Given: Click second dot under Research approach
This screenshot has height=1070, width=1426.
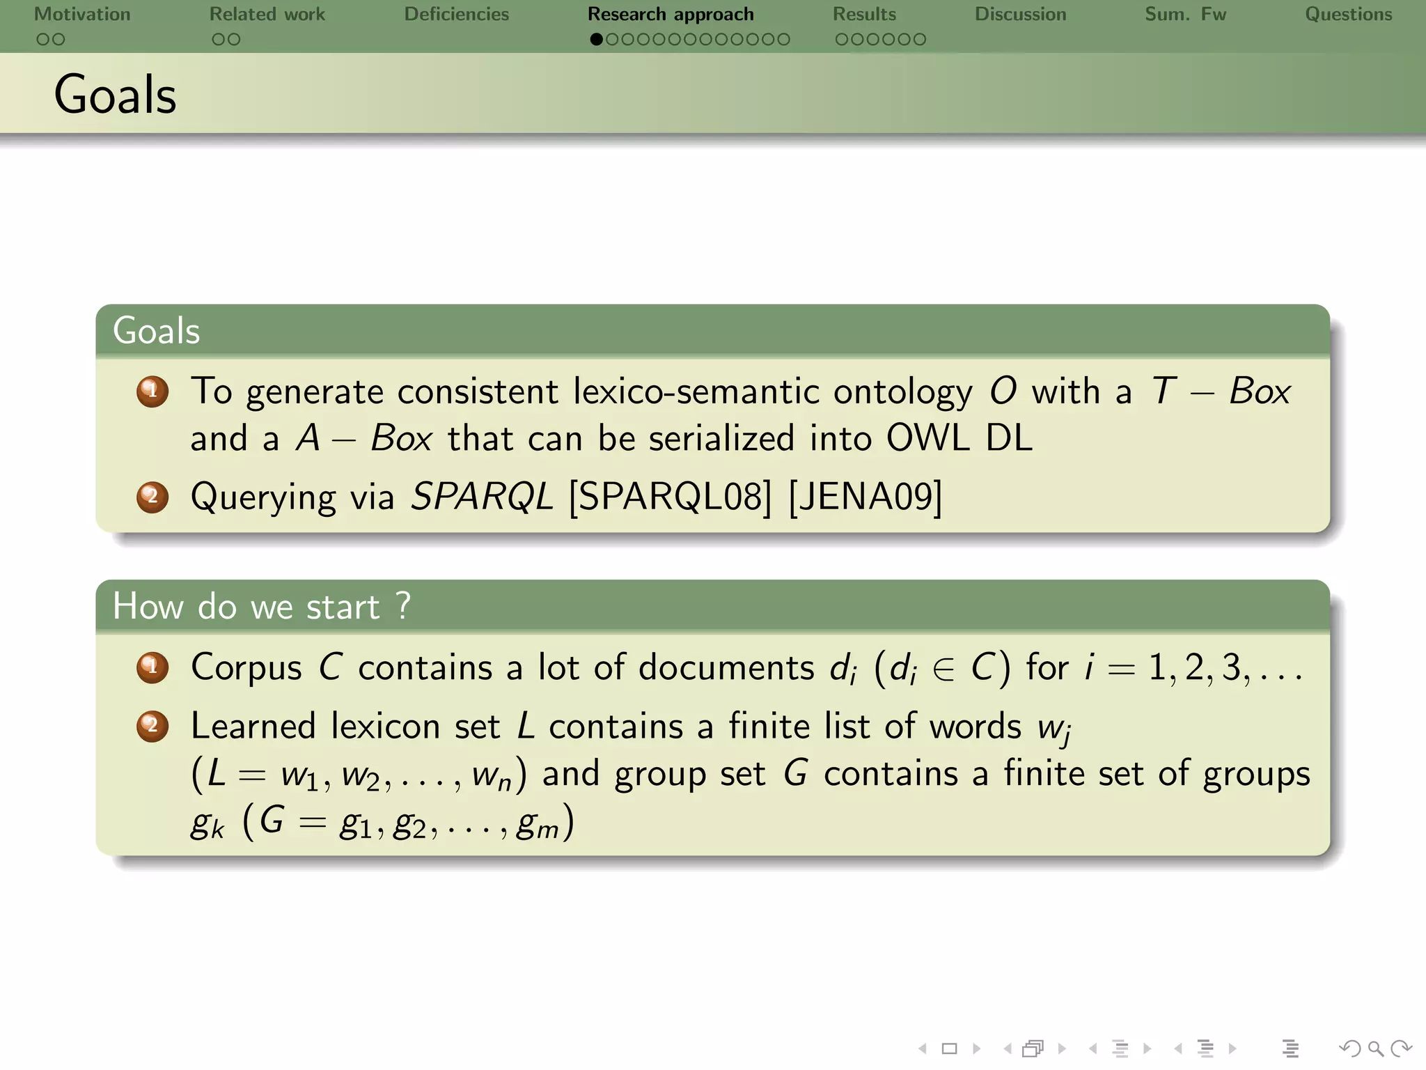Looking at the screenshot, I should 612,40.
